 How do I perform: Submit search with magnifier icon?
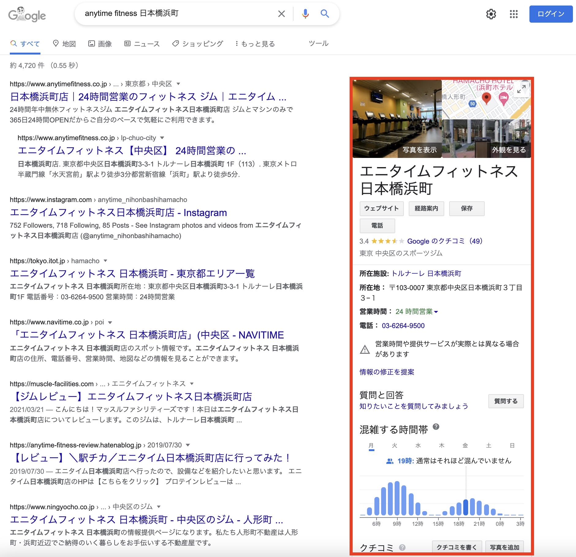tap(325, 14)
